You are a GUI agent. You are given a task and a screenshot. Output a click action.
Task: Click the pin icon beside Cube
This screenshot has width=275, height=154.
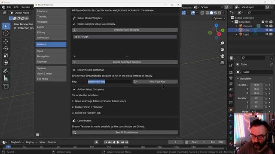[271, 65]
